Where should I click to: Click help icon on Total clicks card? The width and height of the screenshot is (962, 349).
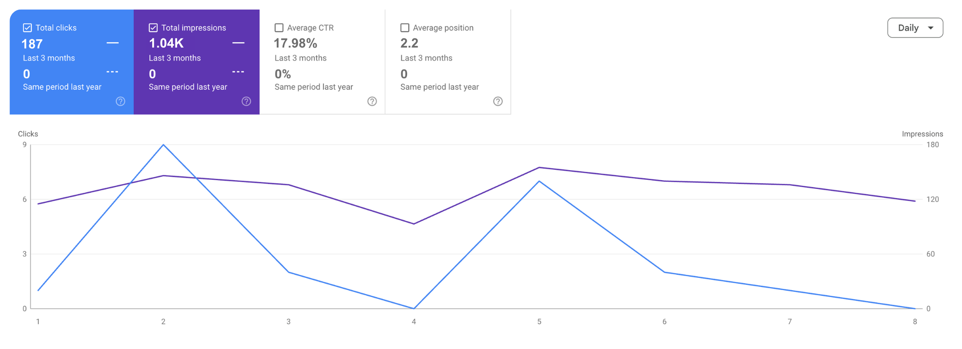[120, 101]
